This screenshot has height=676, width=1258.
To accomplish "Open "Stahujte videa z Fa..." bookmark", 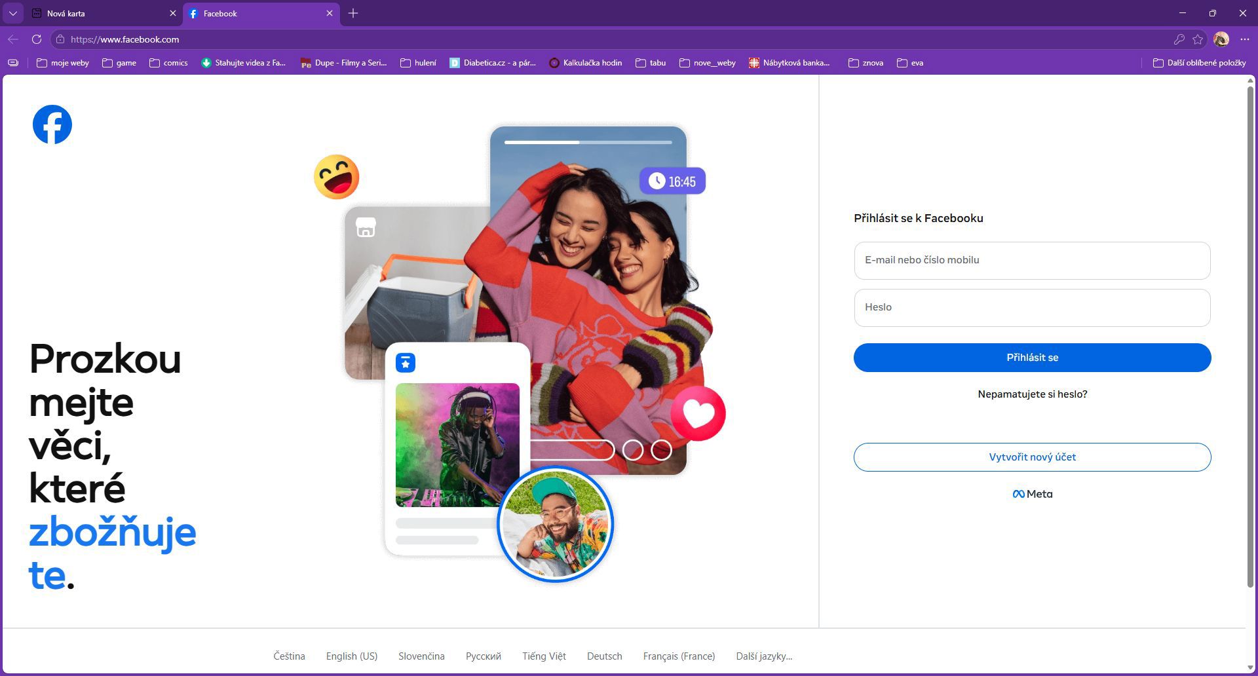I will 243,63.
